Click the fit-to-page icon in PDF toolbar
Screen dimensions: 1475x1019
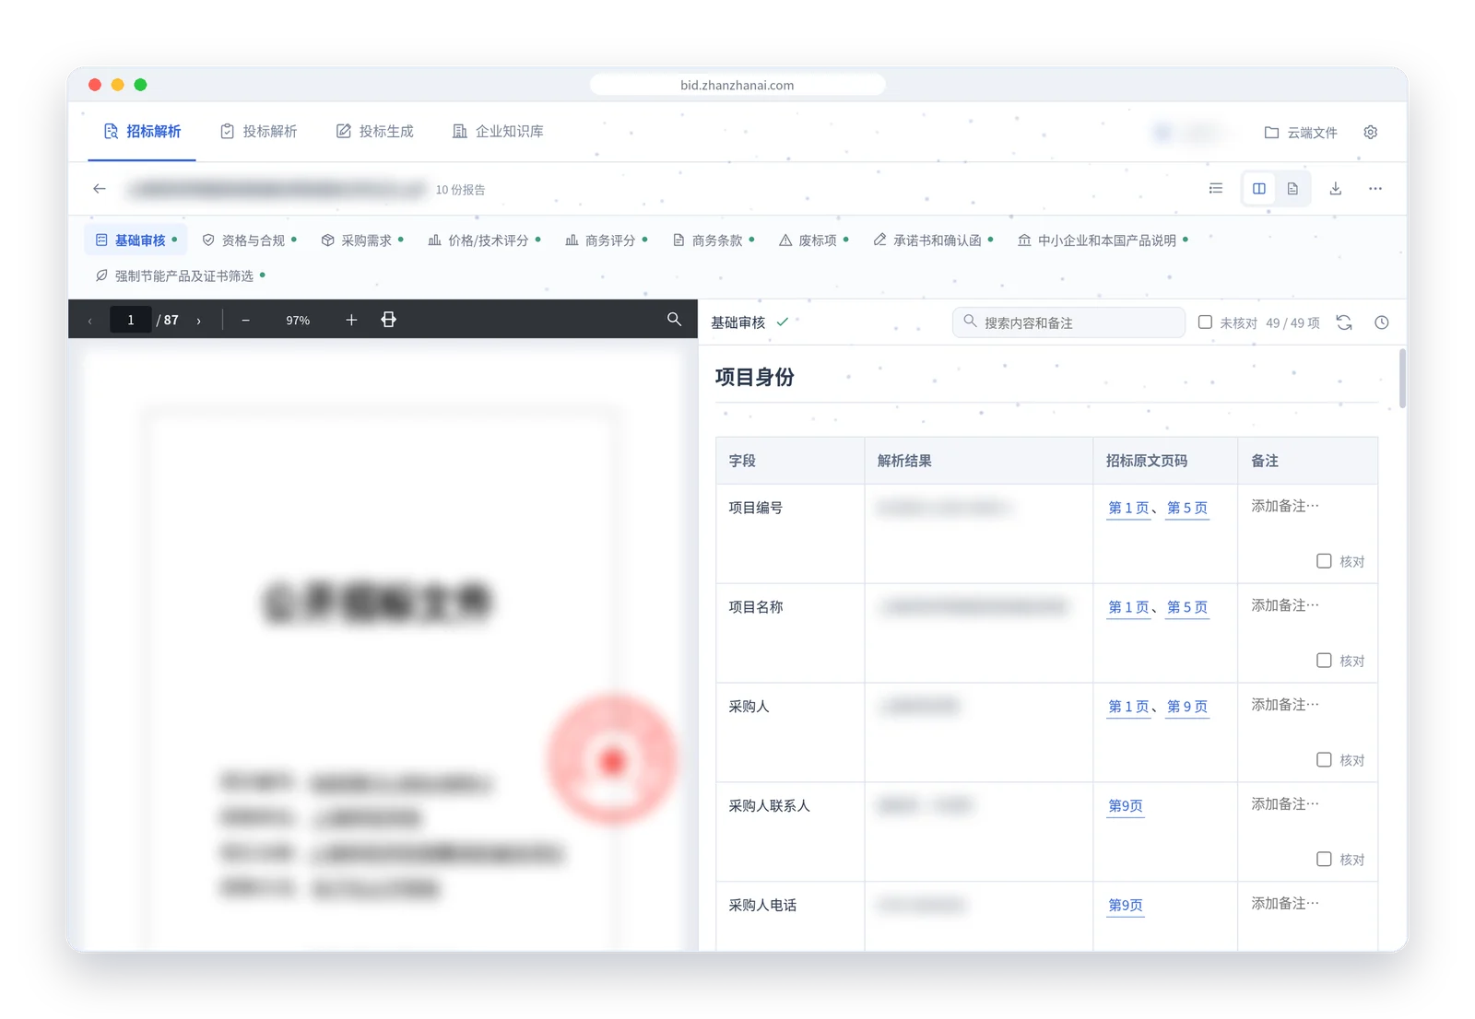(389, 320)
